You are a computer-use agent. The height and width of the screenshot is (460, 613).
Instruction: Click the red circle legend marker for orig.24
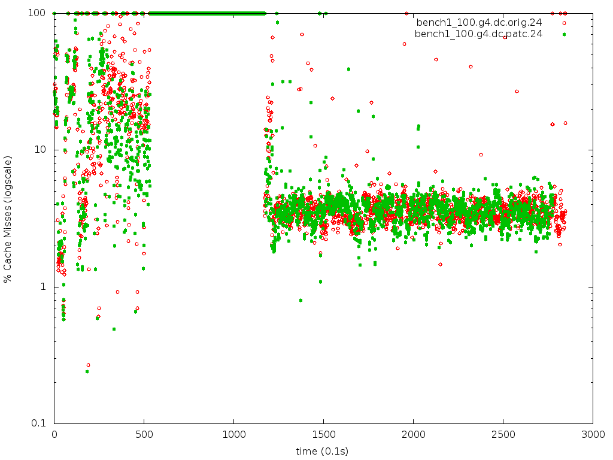point(563,23)
